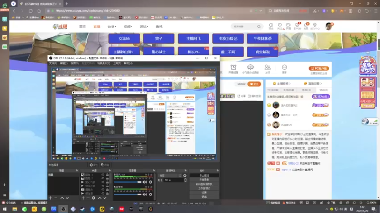Open 桌面音频 audio settings gear
The height and width of the screenshot is (213, 380).
[151, 195]
